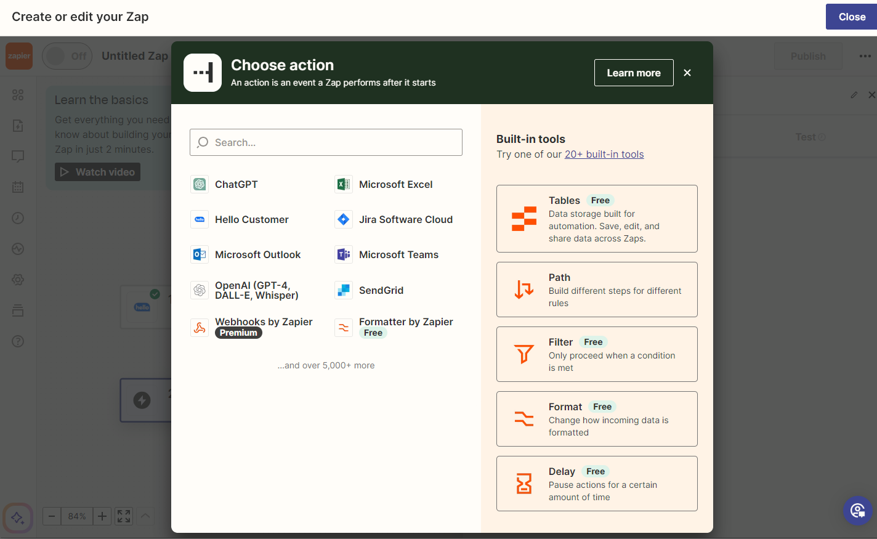This screenshot has height=539, width=877.
Task: Toggle the Zap Off switch
Action: click(67, 56)
